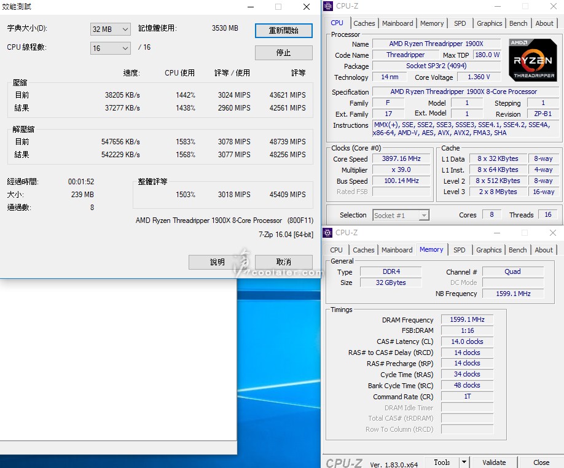
Task: Click the memory Type value "DDR4"
Action: [x=391, y=271]
